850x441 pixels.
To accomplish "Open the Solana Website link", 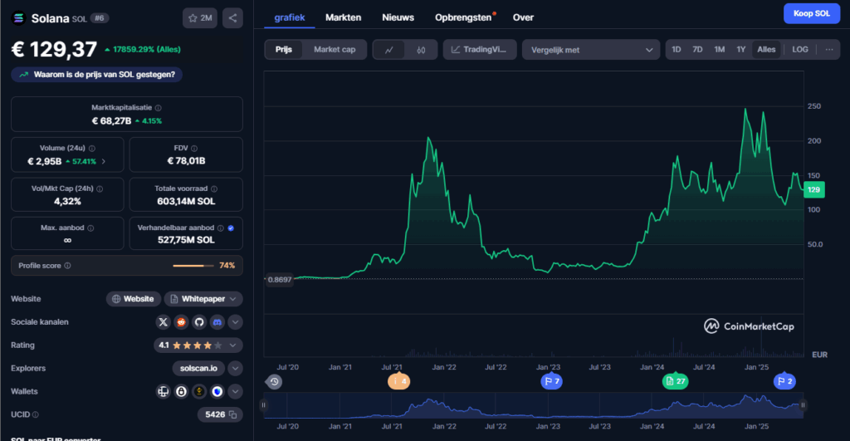I will point(134,299).
